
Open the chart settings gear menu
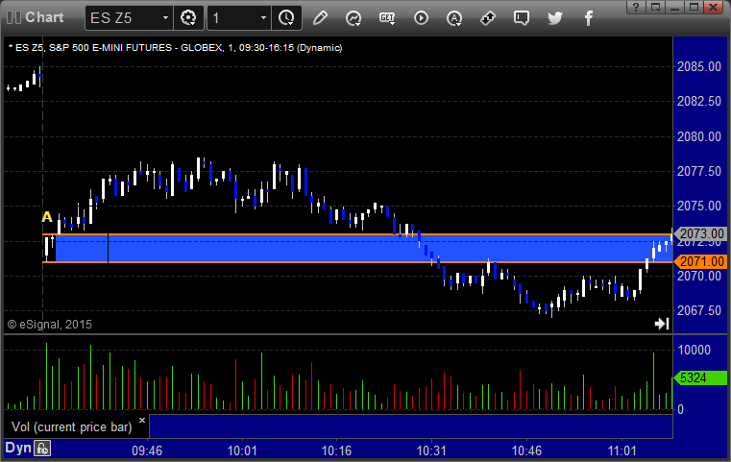pyautogui.click(x=188, y=18)
